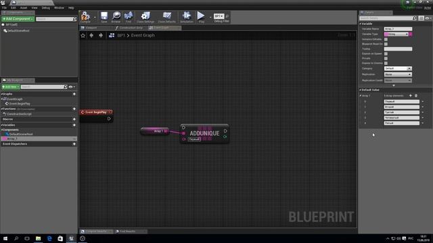Add a new element to Array 1

[x=411, y=96]
